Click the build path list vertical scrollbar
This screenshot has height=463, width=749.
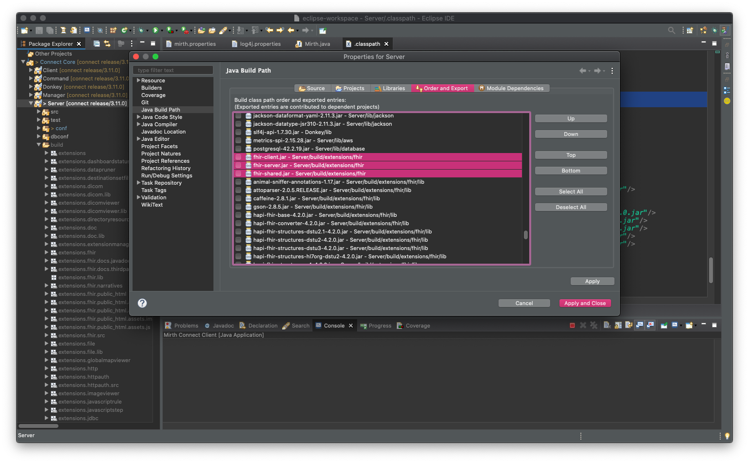pyautogui.click(x=526, y=235)
